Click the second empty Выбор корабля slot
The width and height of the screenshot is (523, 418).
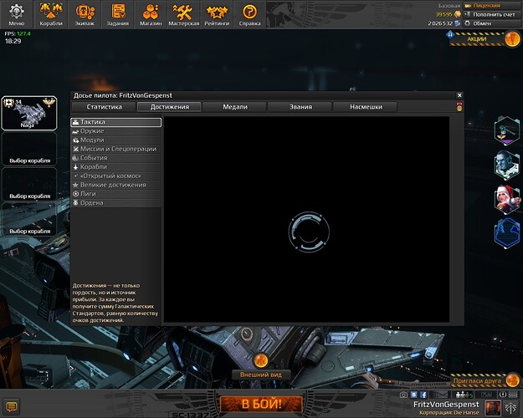(x=29, y=184)
